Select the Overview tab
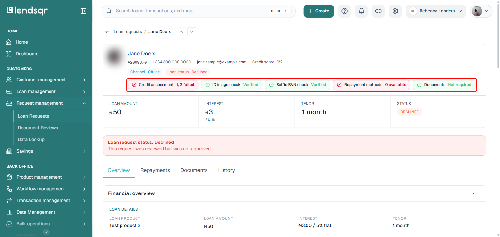This screenshot has height=237, width=500. (119, 170)
